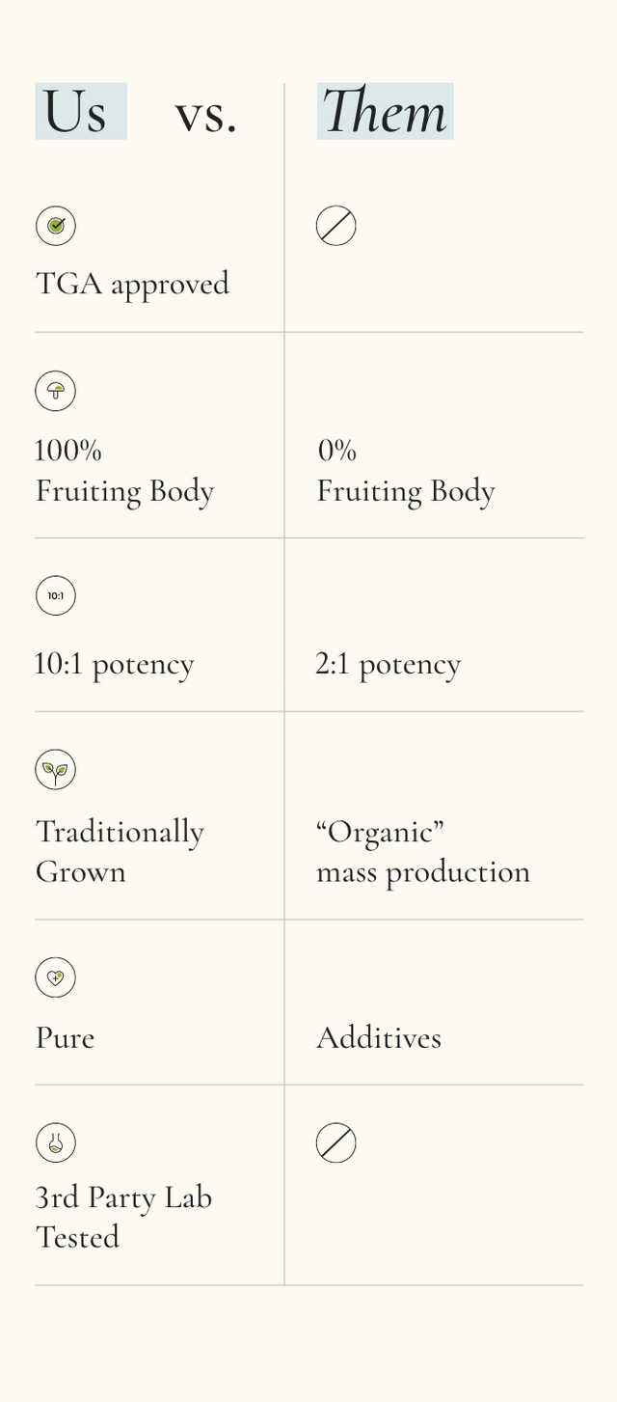Click the "Additives" label
The width and height of the screenshot is (617, 1402).
click(x=379, y=1037)
